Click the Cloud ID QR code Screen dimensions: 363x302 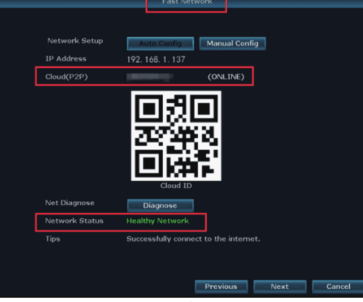click(x=176, y=136)
